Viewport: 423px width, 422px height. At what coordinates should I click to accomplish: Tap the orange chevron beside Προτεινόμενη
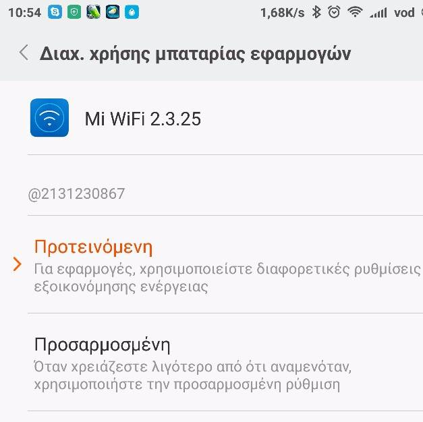17,264
